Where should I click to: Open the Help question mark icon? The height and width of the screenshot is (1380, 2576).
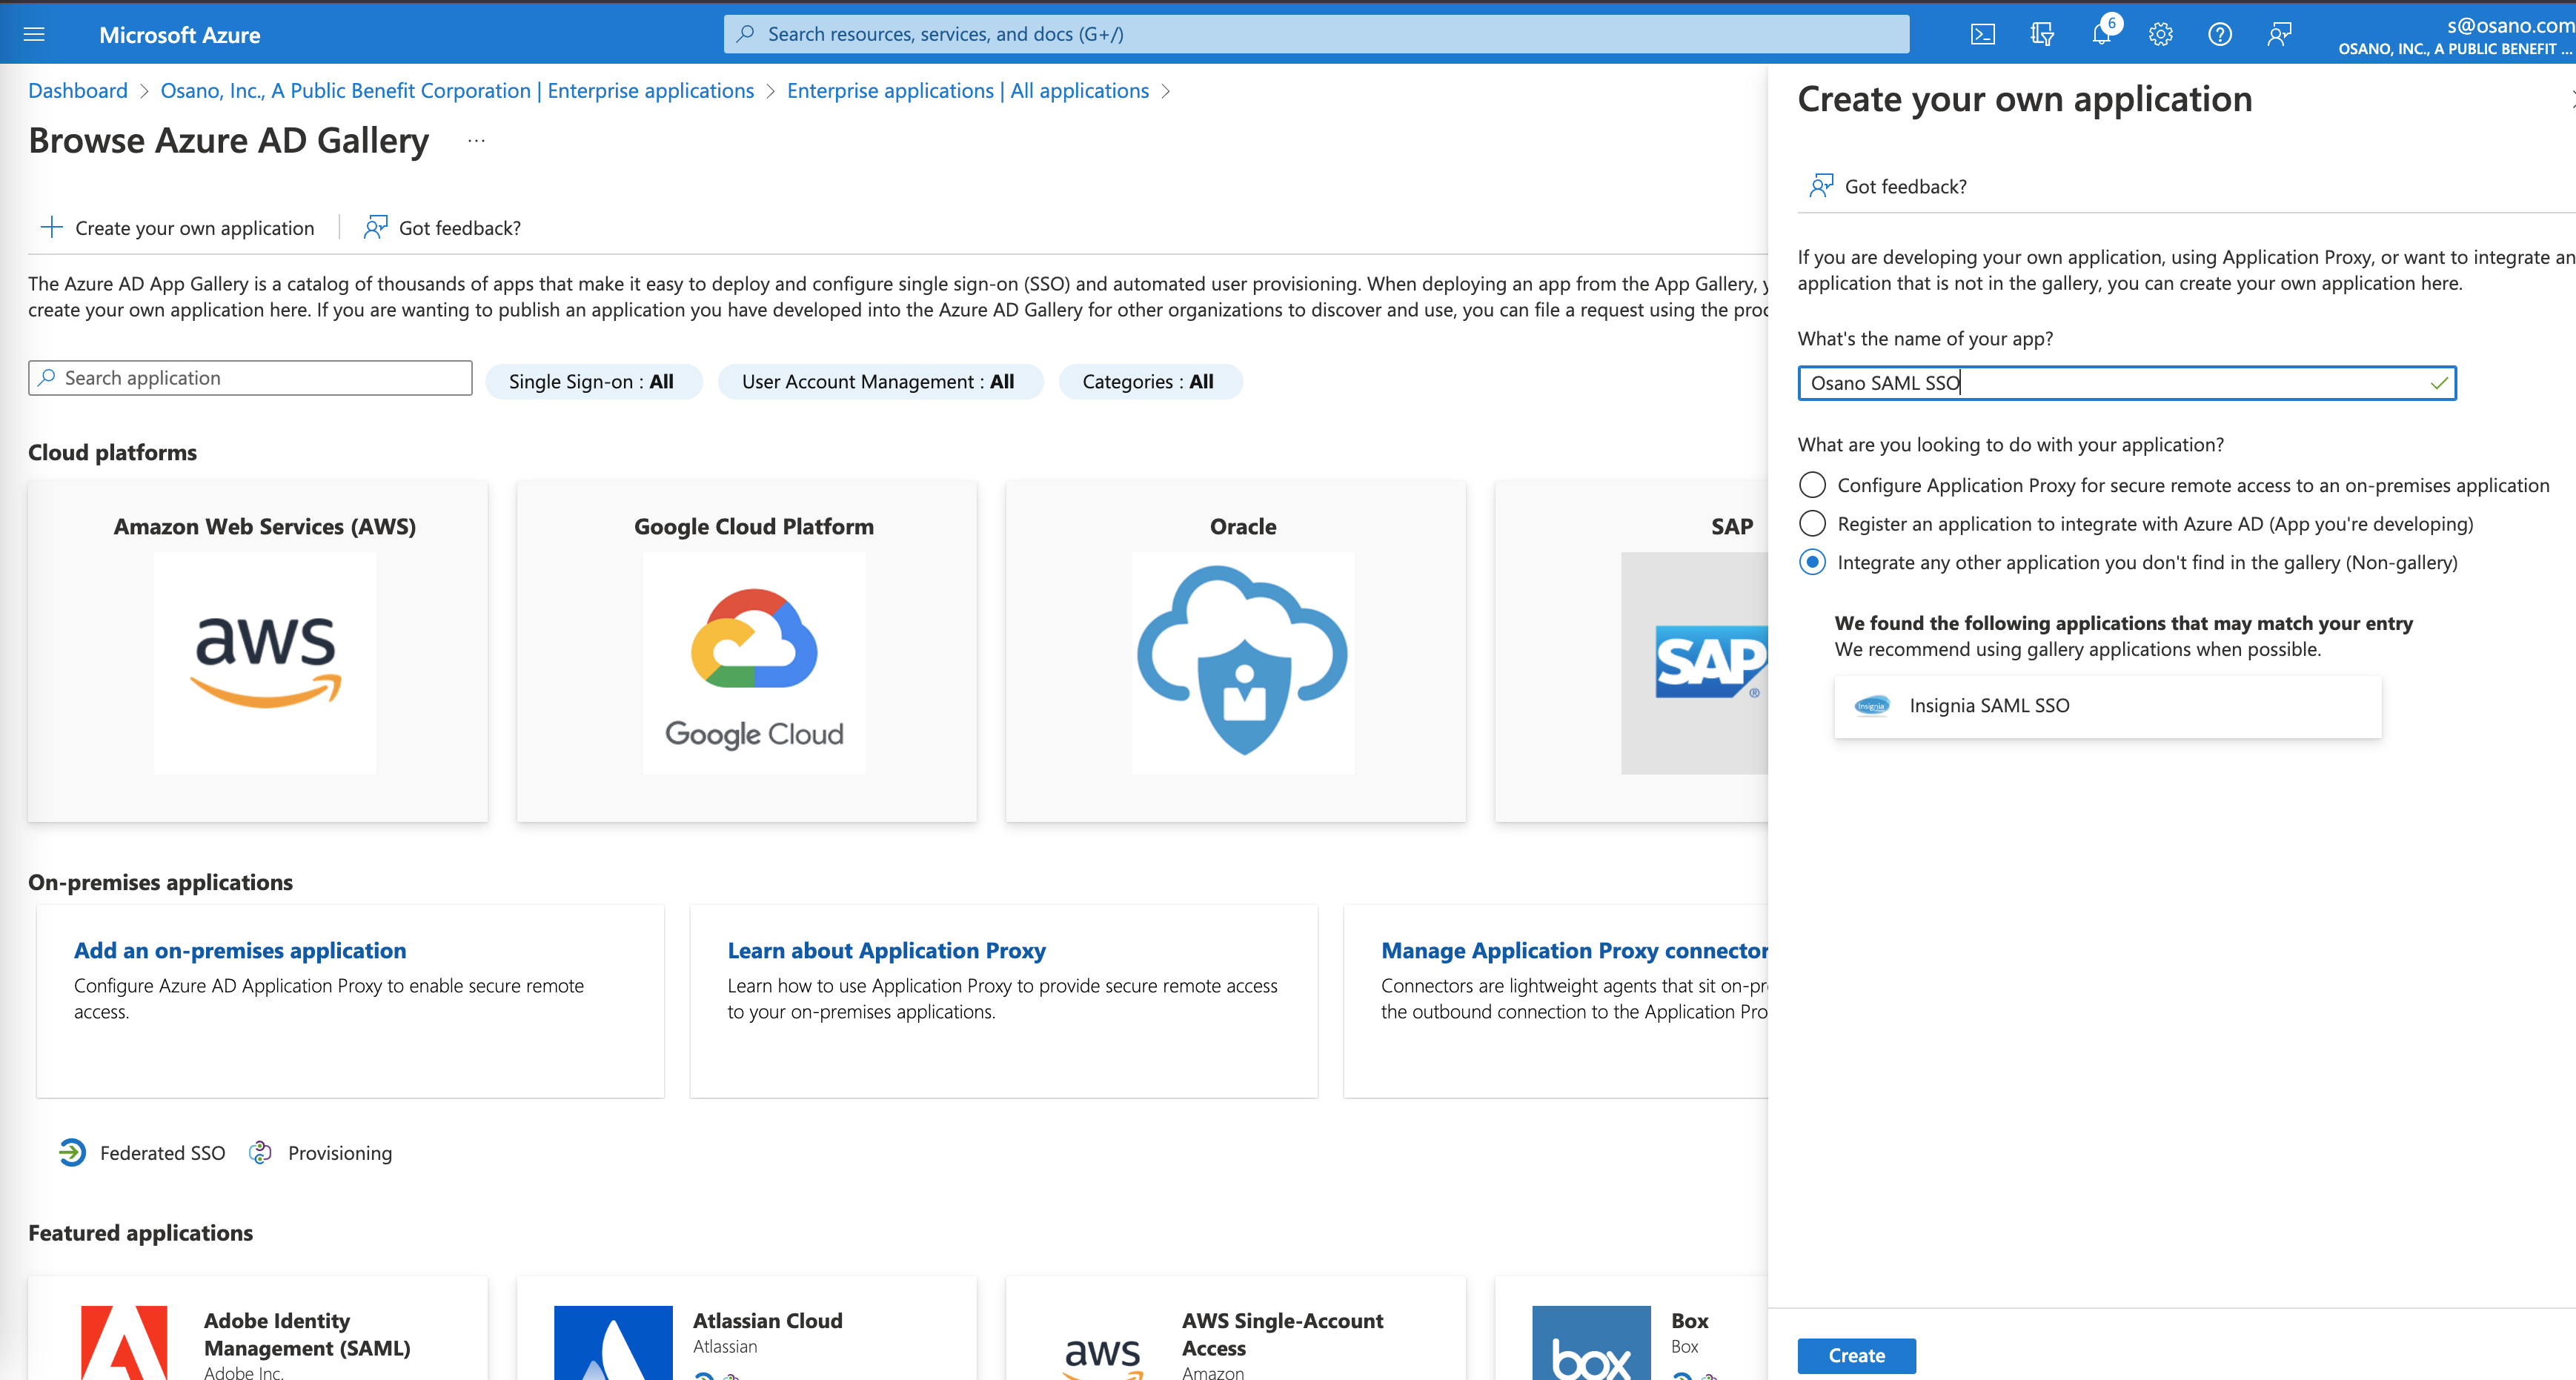pos(2219,35)
